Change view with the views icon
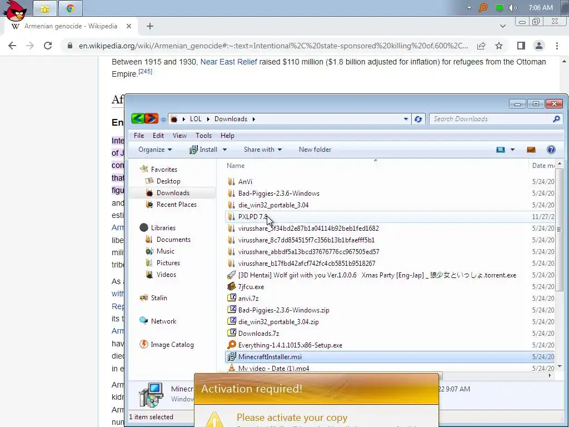This screenshot has height=427, width=569. coord(501,150)
